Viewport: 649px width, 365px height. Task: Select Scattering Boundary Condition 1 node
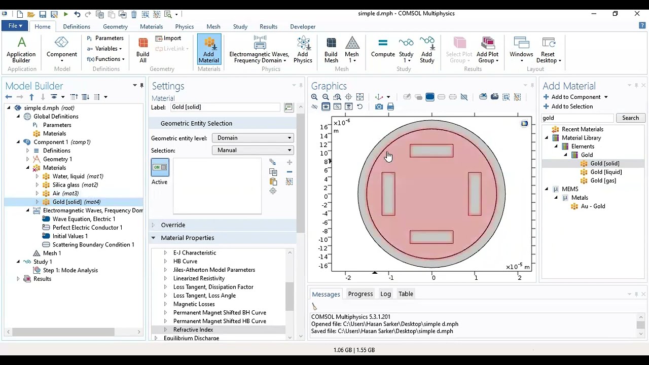pyautogui.click(x=93, y=245)
